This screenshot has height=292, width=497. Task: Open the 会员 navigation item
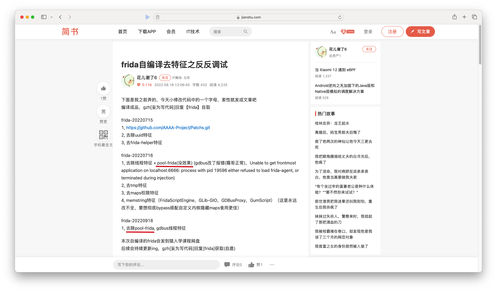(171, 32)
